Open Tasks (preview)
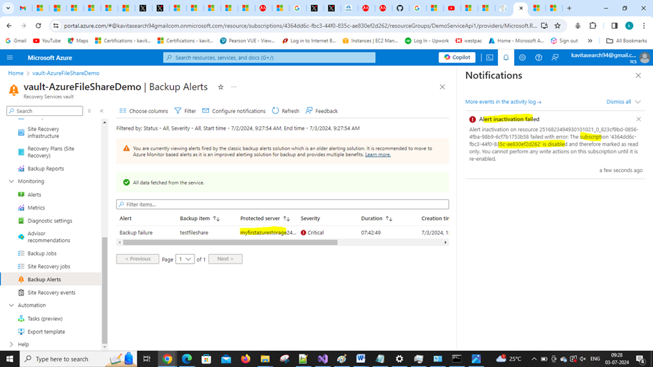The height and width of the screenshot is (367, 653). pos(44,318)
